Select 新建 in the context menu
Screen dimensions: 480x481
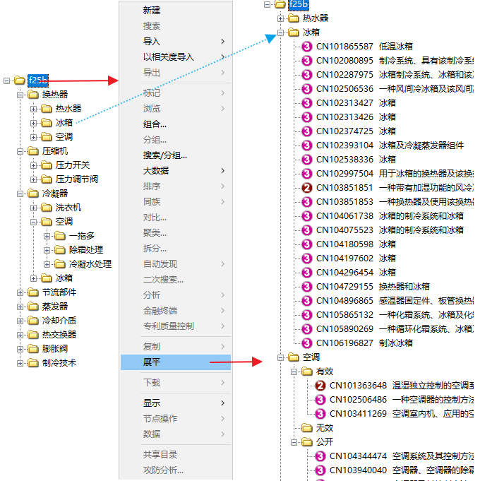(x=152, y=11)
